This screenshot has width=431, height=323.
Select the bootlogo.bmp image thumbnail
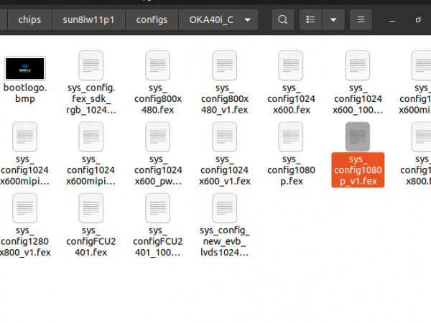coord(24,68)
